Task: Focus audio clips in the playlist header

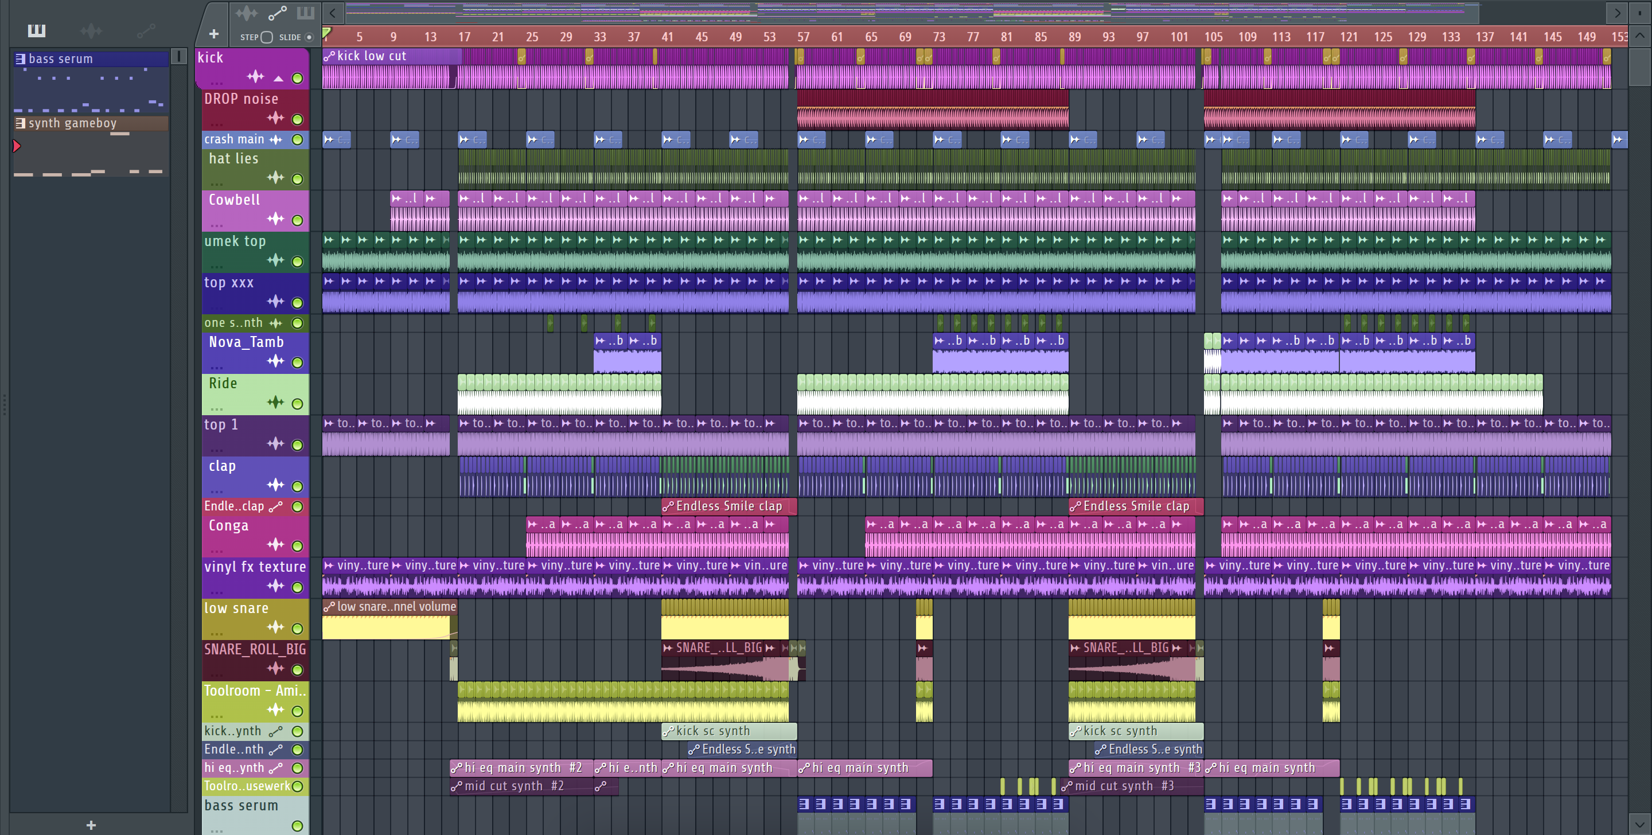Action: click(x=246, y=13)
